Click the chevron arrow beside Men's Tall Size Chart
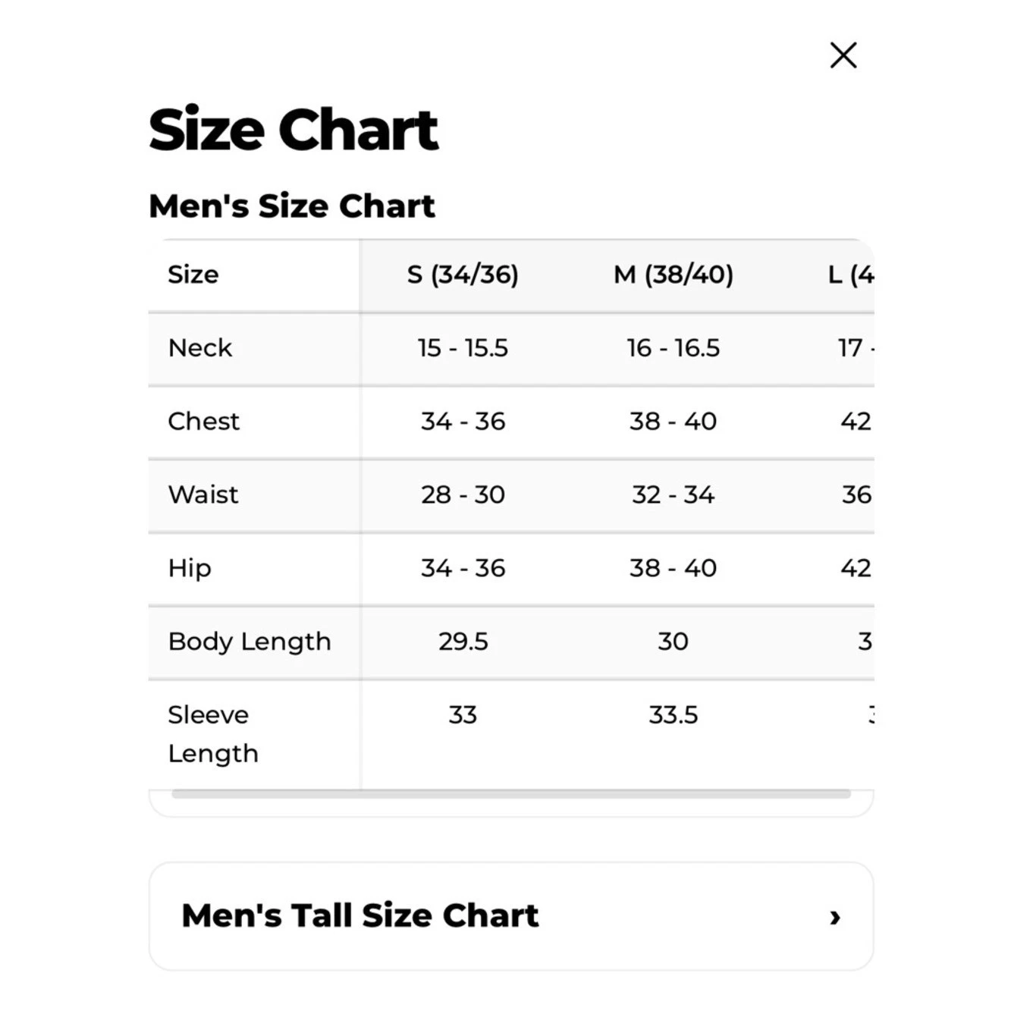The image size is (1011, 1011). point(835,918)
